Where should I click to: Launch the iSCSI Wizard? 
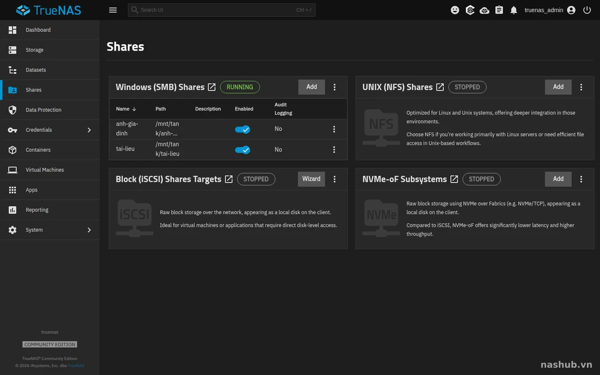point(311,179)
